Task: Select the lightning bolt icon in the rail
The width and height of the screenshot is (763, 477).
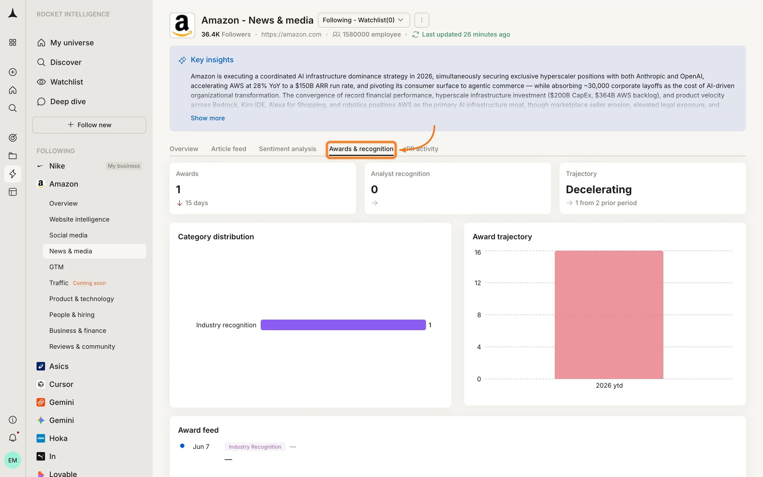Action: click(13, 174)
